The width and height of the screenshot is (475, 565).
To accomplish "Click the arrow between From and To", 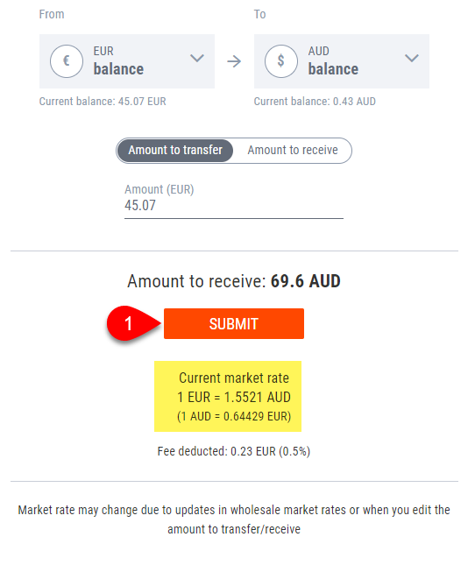I will [234, 61].
